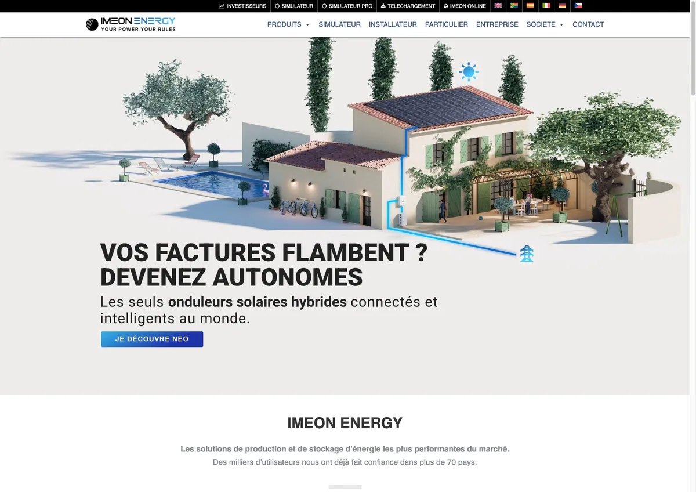The height and width of the screenshot is (492, 696).
Task: Select the German flag language
Action: coord(562,6)
